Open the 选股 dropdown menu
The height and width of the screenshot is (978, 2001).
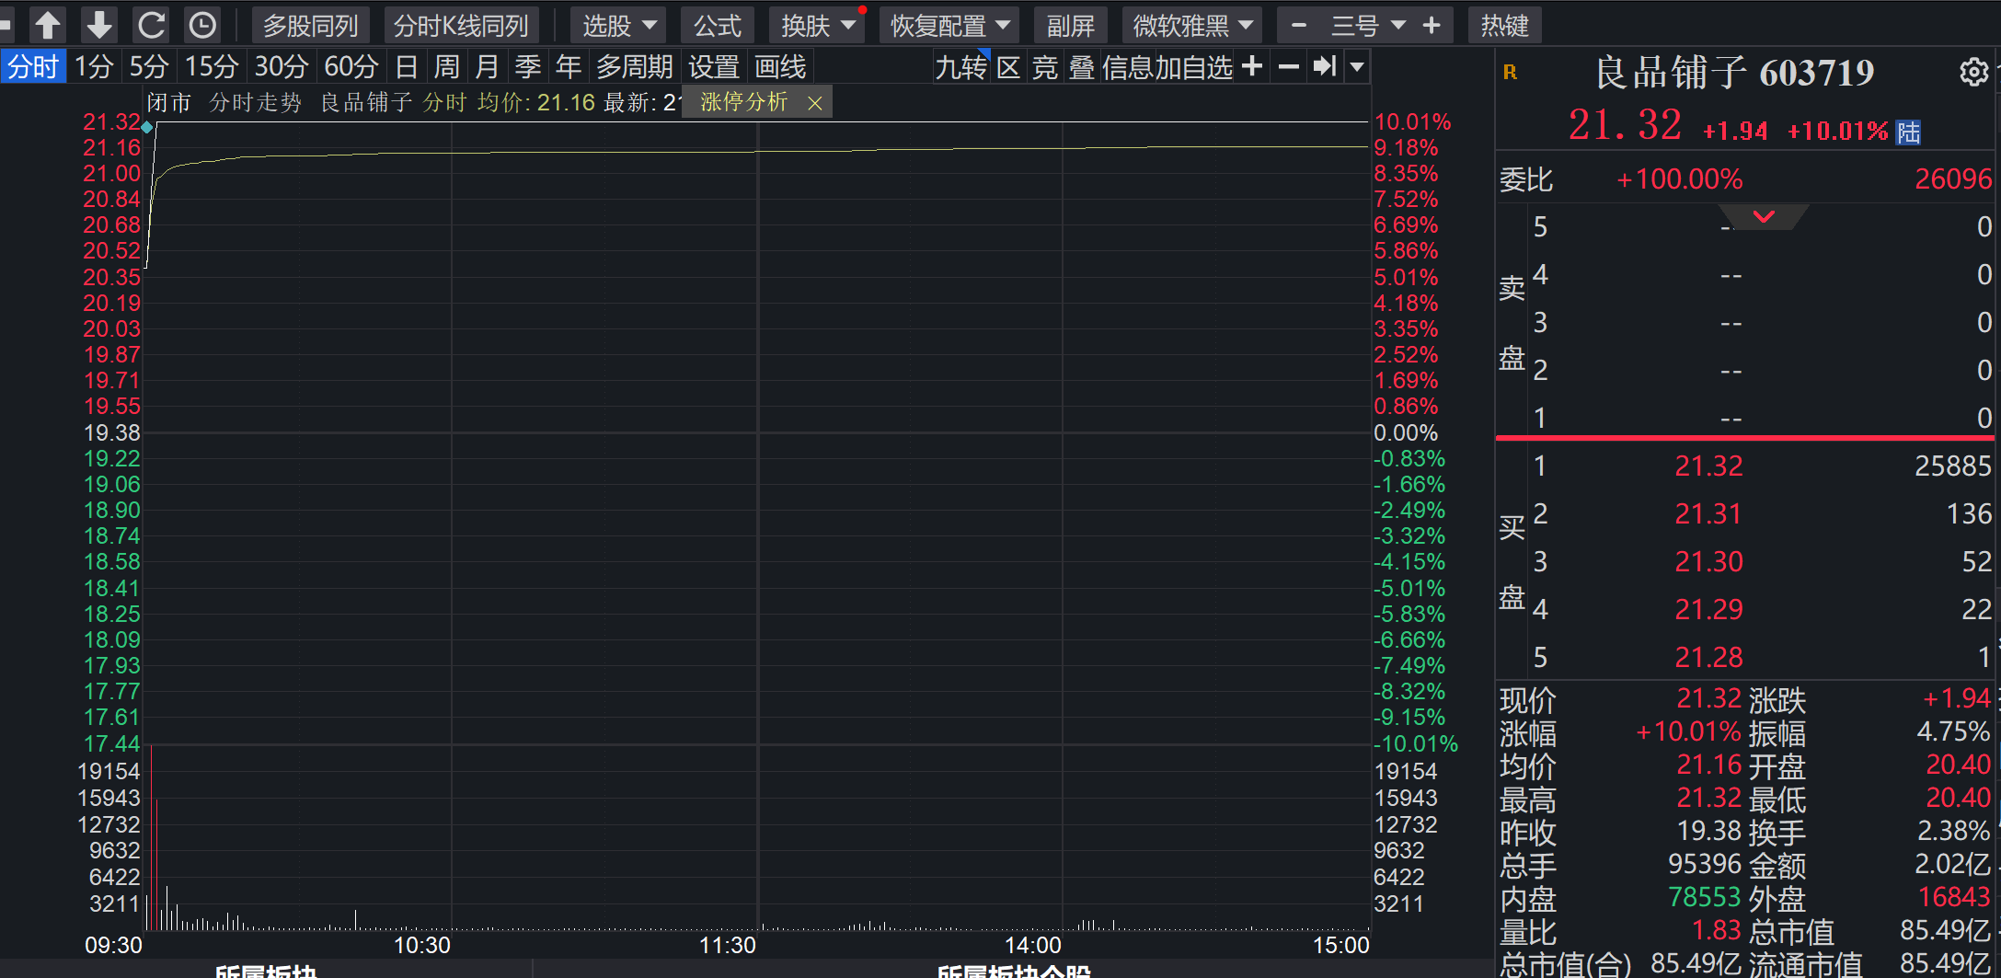[x=619, y=26]
